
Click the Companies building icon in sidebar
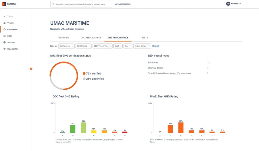coord(4,29)
